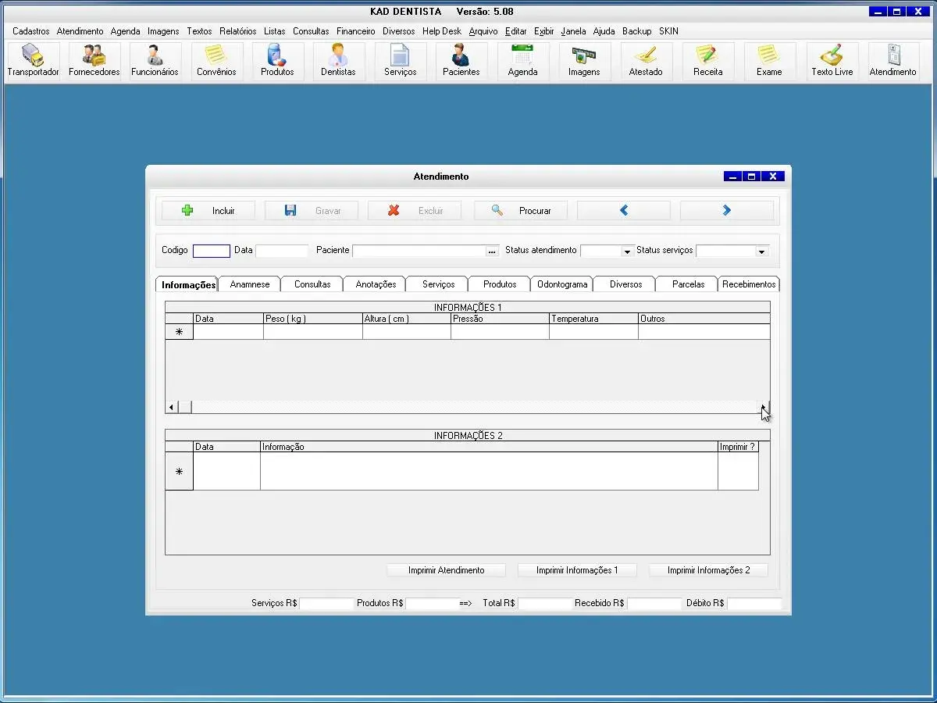This screenshot has width=937, height=703.
Task: Expand the Status atendimento dropdown
Action: tap(626, 252)
